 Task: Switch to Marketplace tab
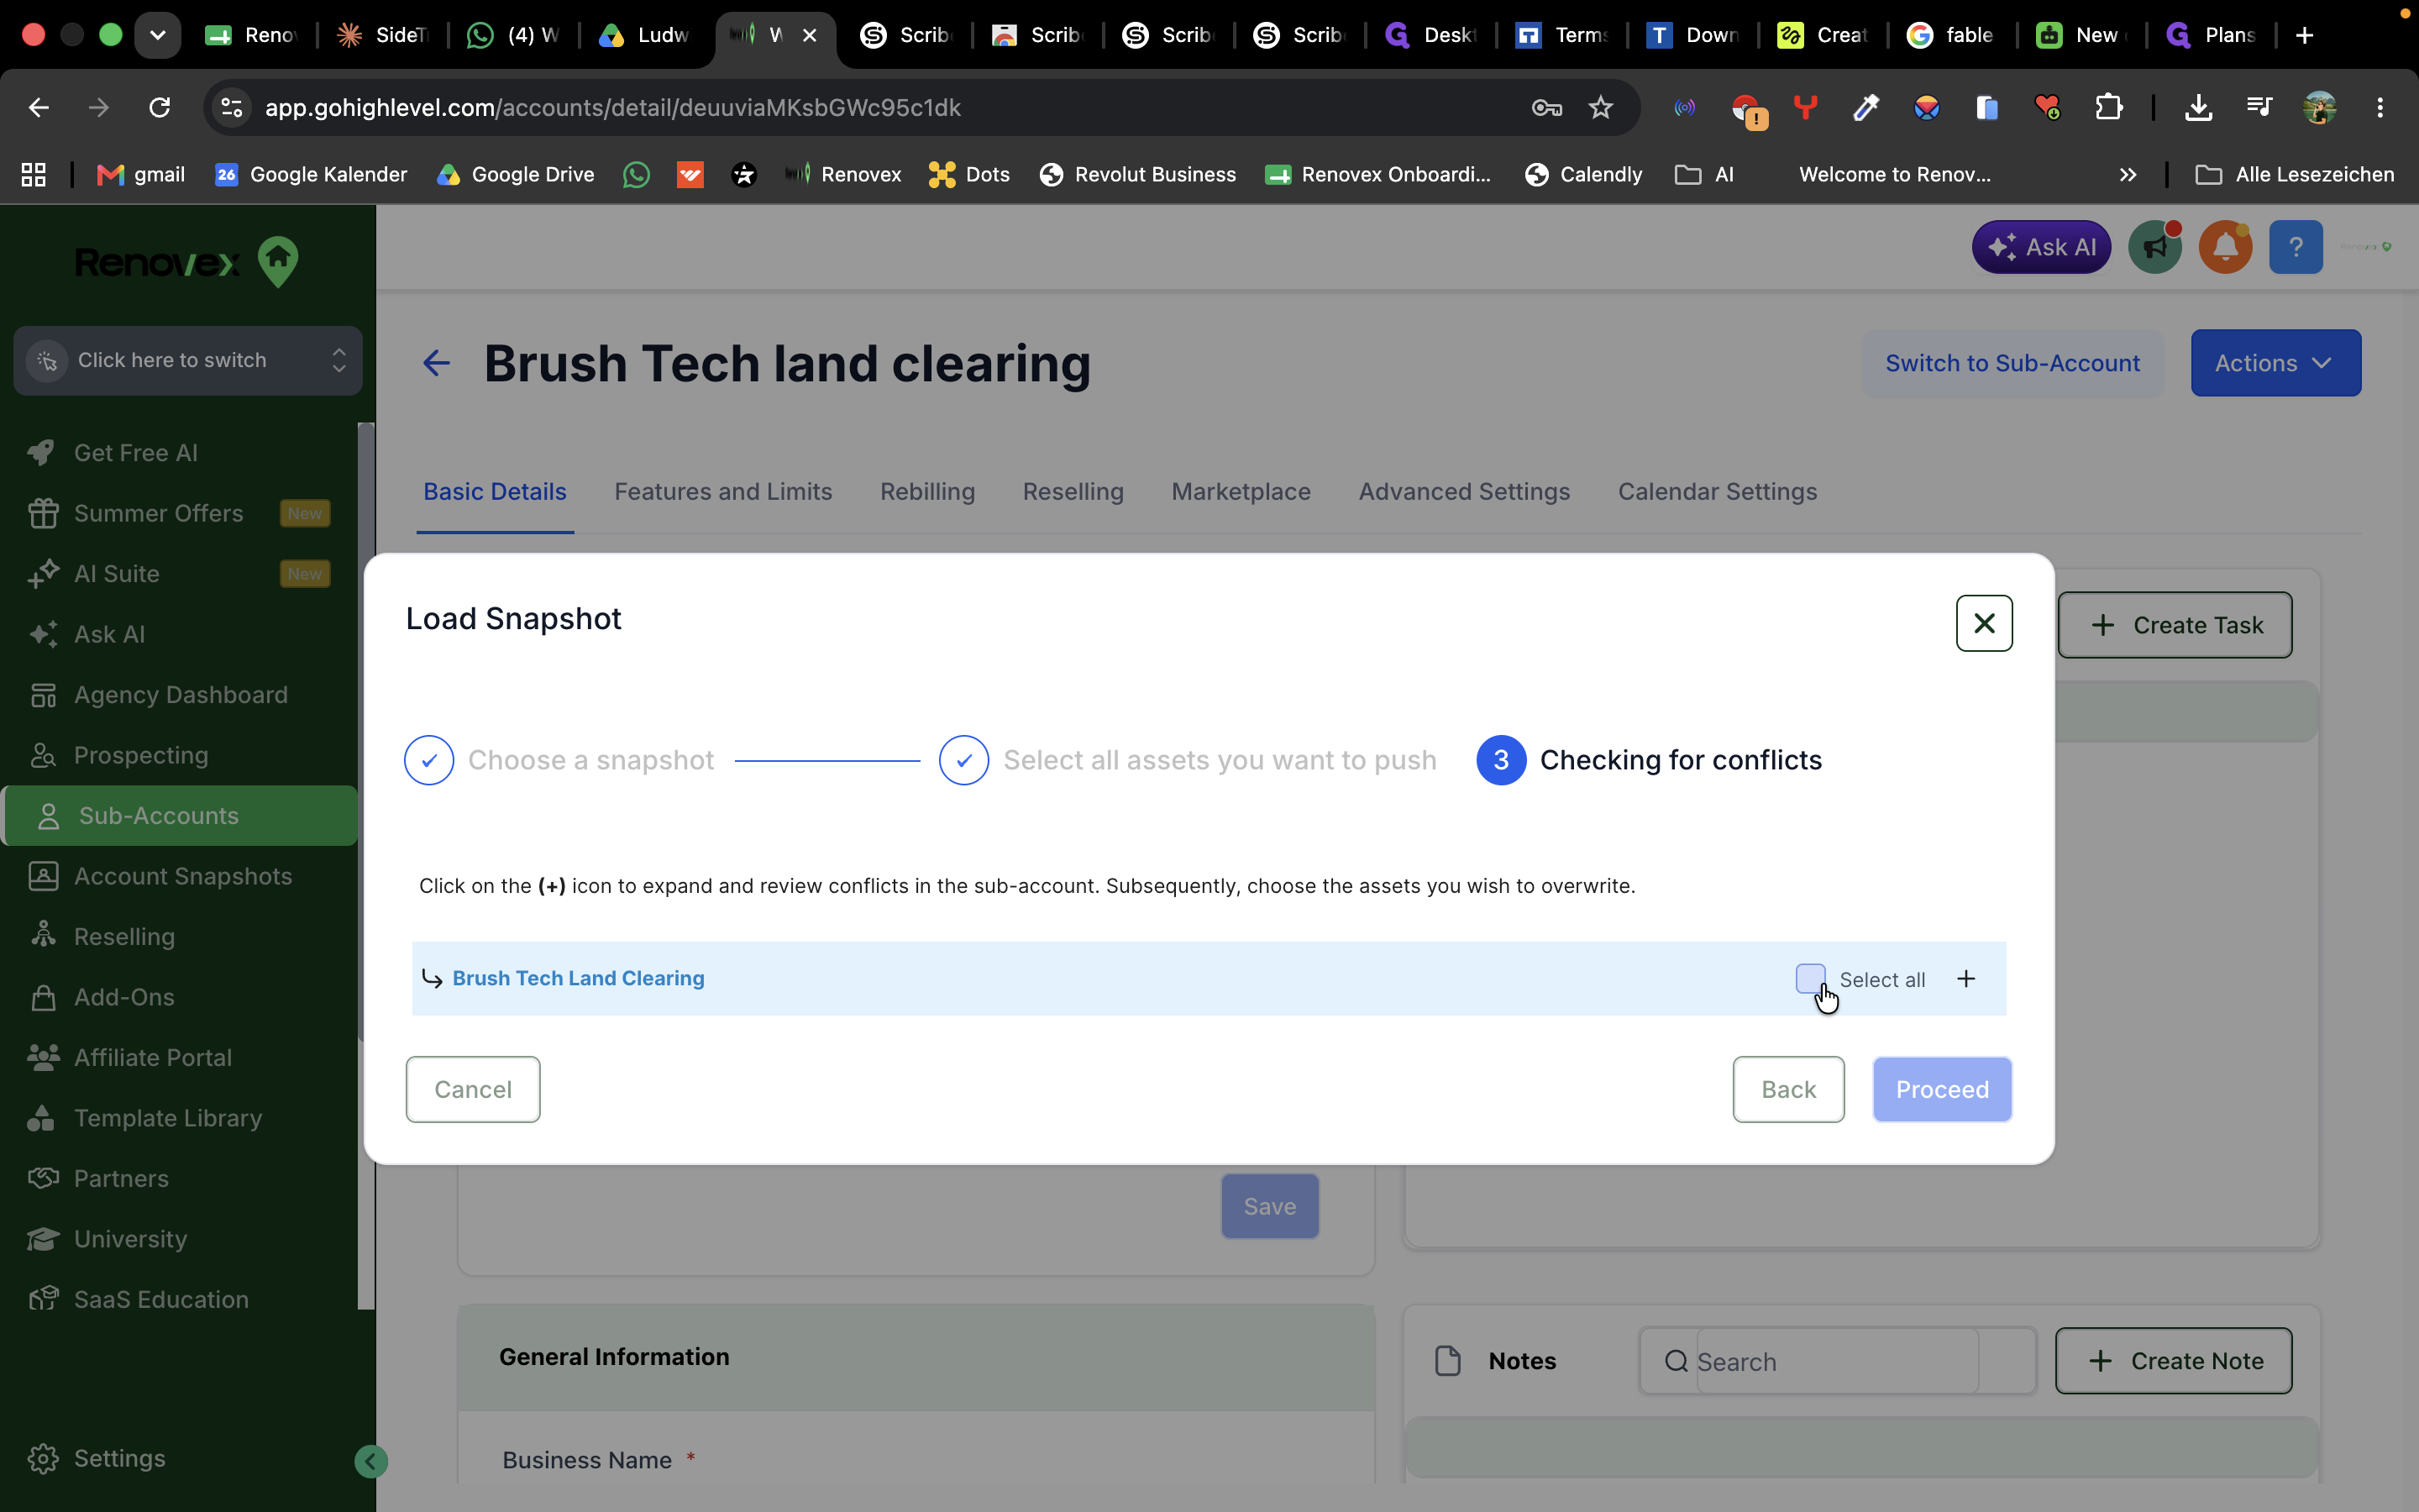(x=1241, y=491)
